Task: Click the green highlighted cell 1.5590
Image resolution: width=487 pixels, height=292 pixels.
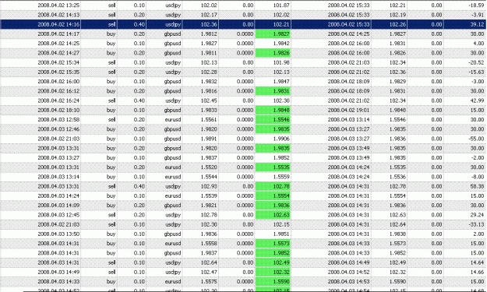Action: [x=273, y=281]
